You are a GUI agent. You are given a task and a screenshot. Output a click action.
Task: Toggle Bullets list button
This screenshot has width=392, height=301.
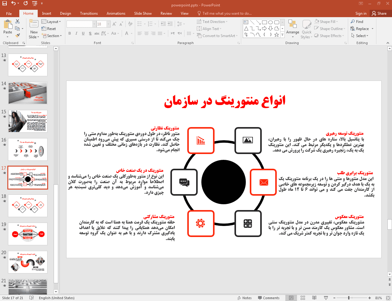(140, 24)
